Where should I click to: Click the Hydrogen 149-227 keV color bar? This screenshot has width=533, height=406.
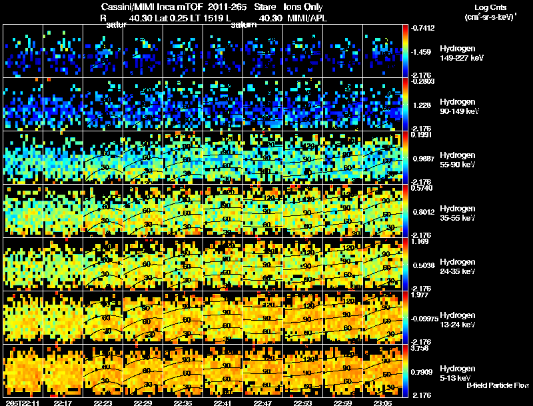coord(406,51)
